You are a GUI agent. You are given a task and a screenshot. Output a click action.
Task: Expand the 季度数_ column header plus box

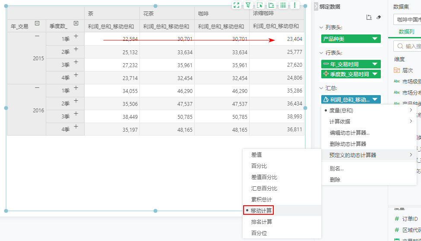point(76,23)
